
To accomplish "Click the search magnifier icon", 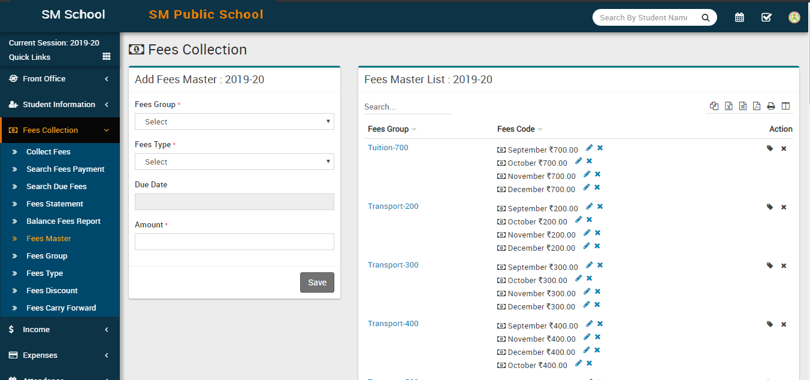I will coord(706,17).
